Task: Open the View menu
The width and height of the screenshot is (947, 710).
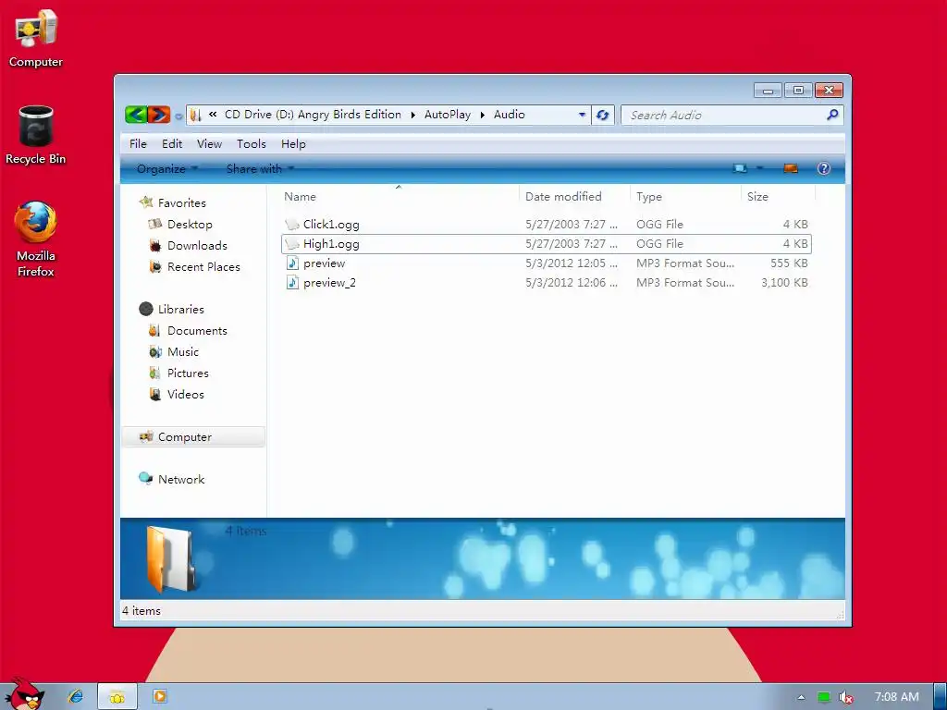Action: pos(209,143)
